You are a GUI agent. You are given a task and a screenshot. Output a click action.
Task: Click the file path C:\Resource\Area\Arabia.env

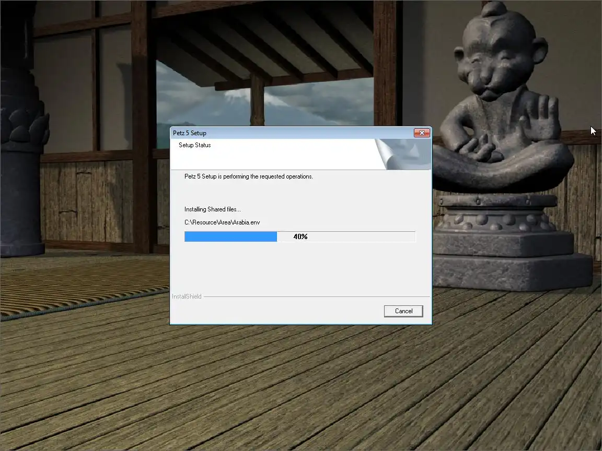tap(222, 222)
